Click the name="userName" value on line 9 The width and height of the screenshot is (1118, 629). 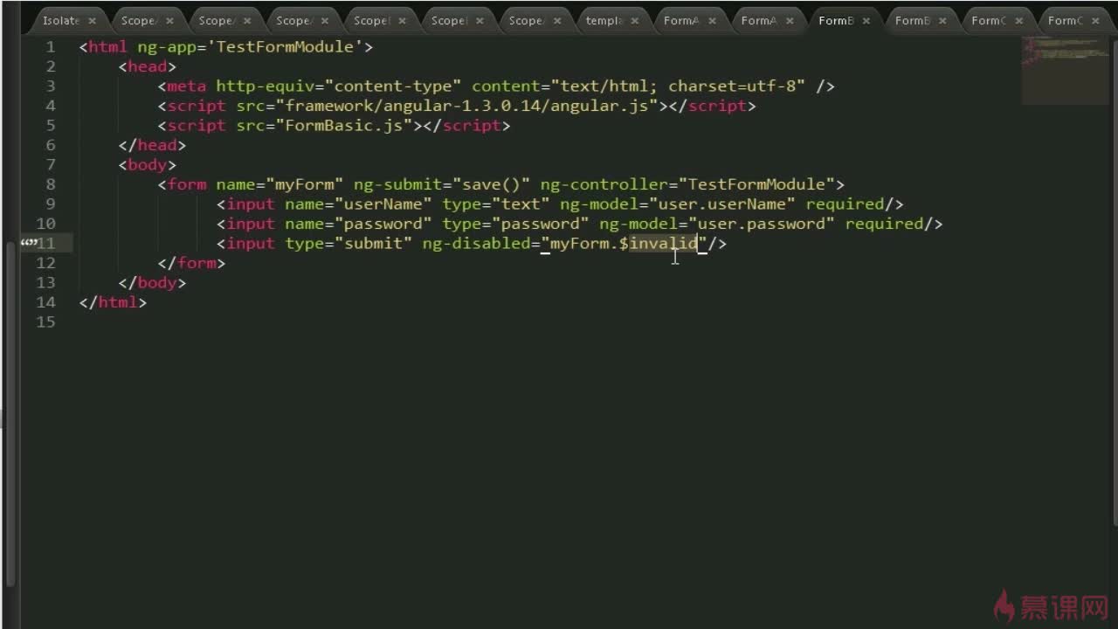click(383, 204)
